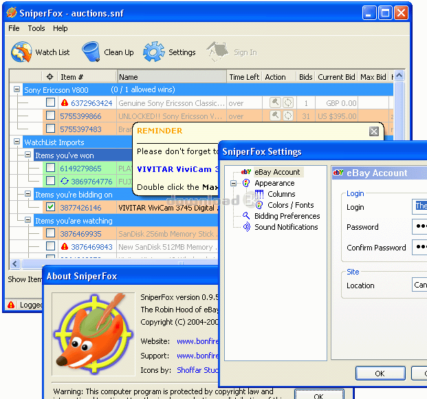Check the box for item 3876469843

[x=50, y=246]
